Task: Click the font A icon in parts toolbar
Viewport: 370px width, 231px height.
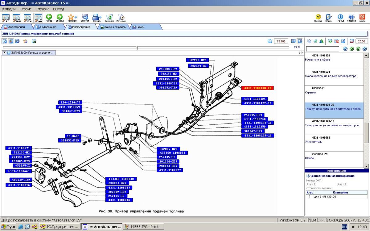Action: pos(322,41)
